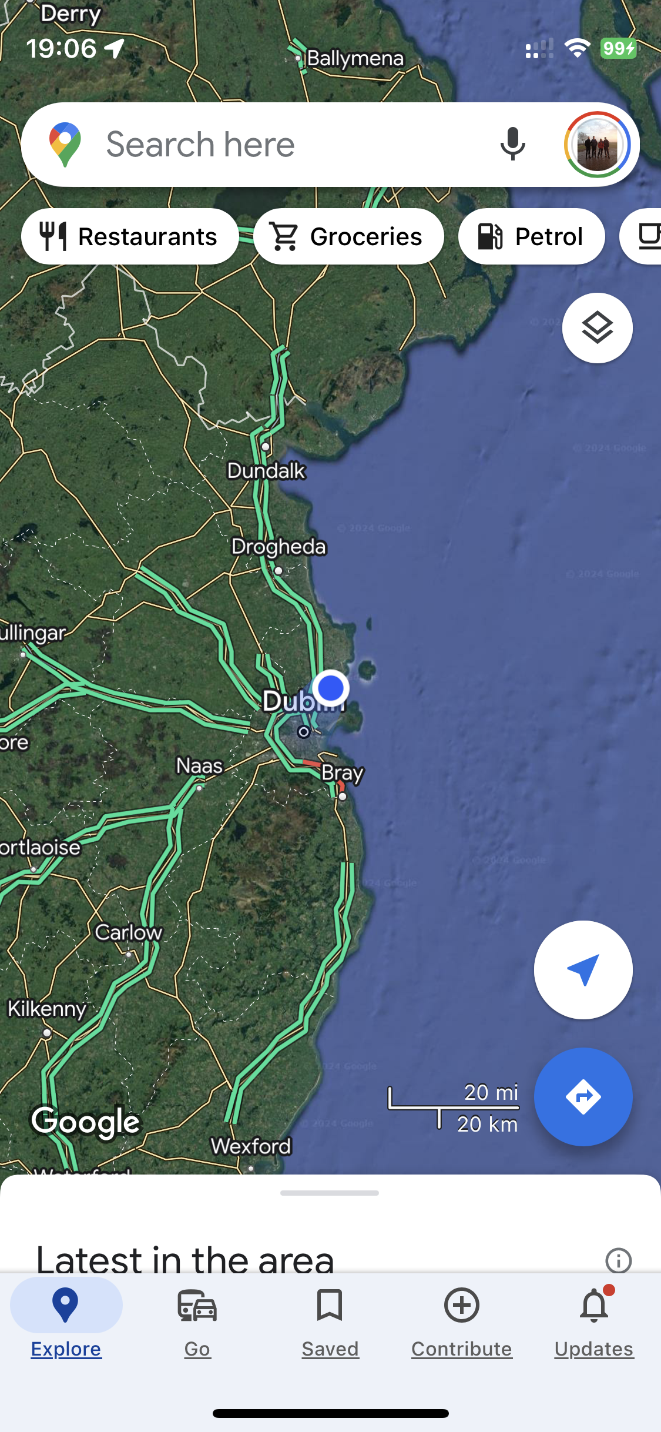Open the Updates tab with notification
The height and width of the screenshot is (1432, 661).
tap(594, 1323)
